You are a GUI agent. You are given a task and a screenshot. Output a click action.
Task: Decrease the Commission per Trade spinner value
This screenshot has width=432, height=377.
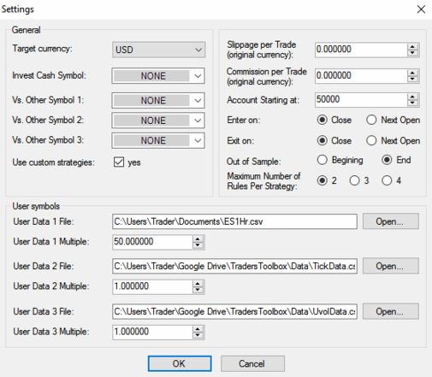412,80
